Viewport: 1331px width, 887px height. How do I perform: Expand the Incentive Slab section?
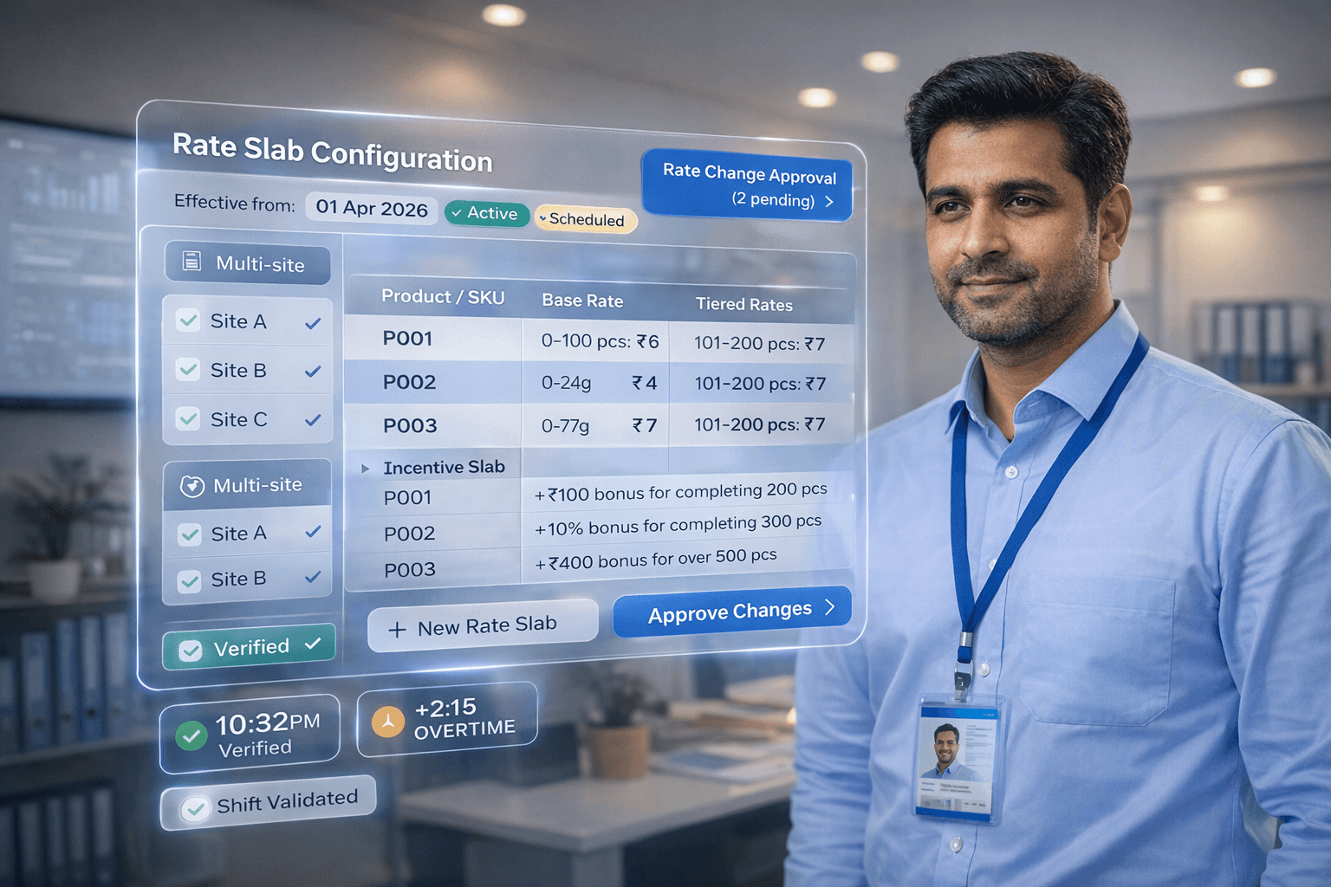(365, 466)
